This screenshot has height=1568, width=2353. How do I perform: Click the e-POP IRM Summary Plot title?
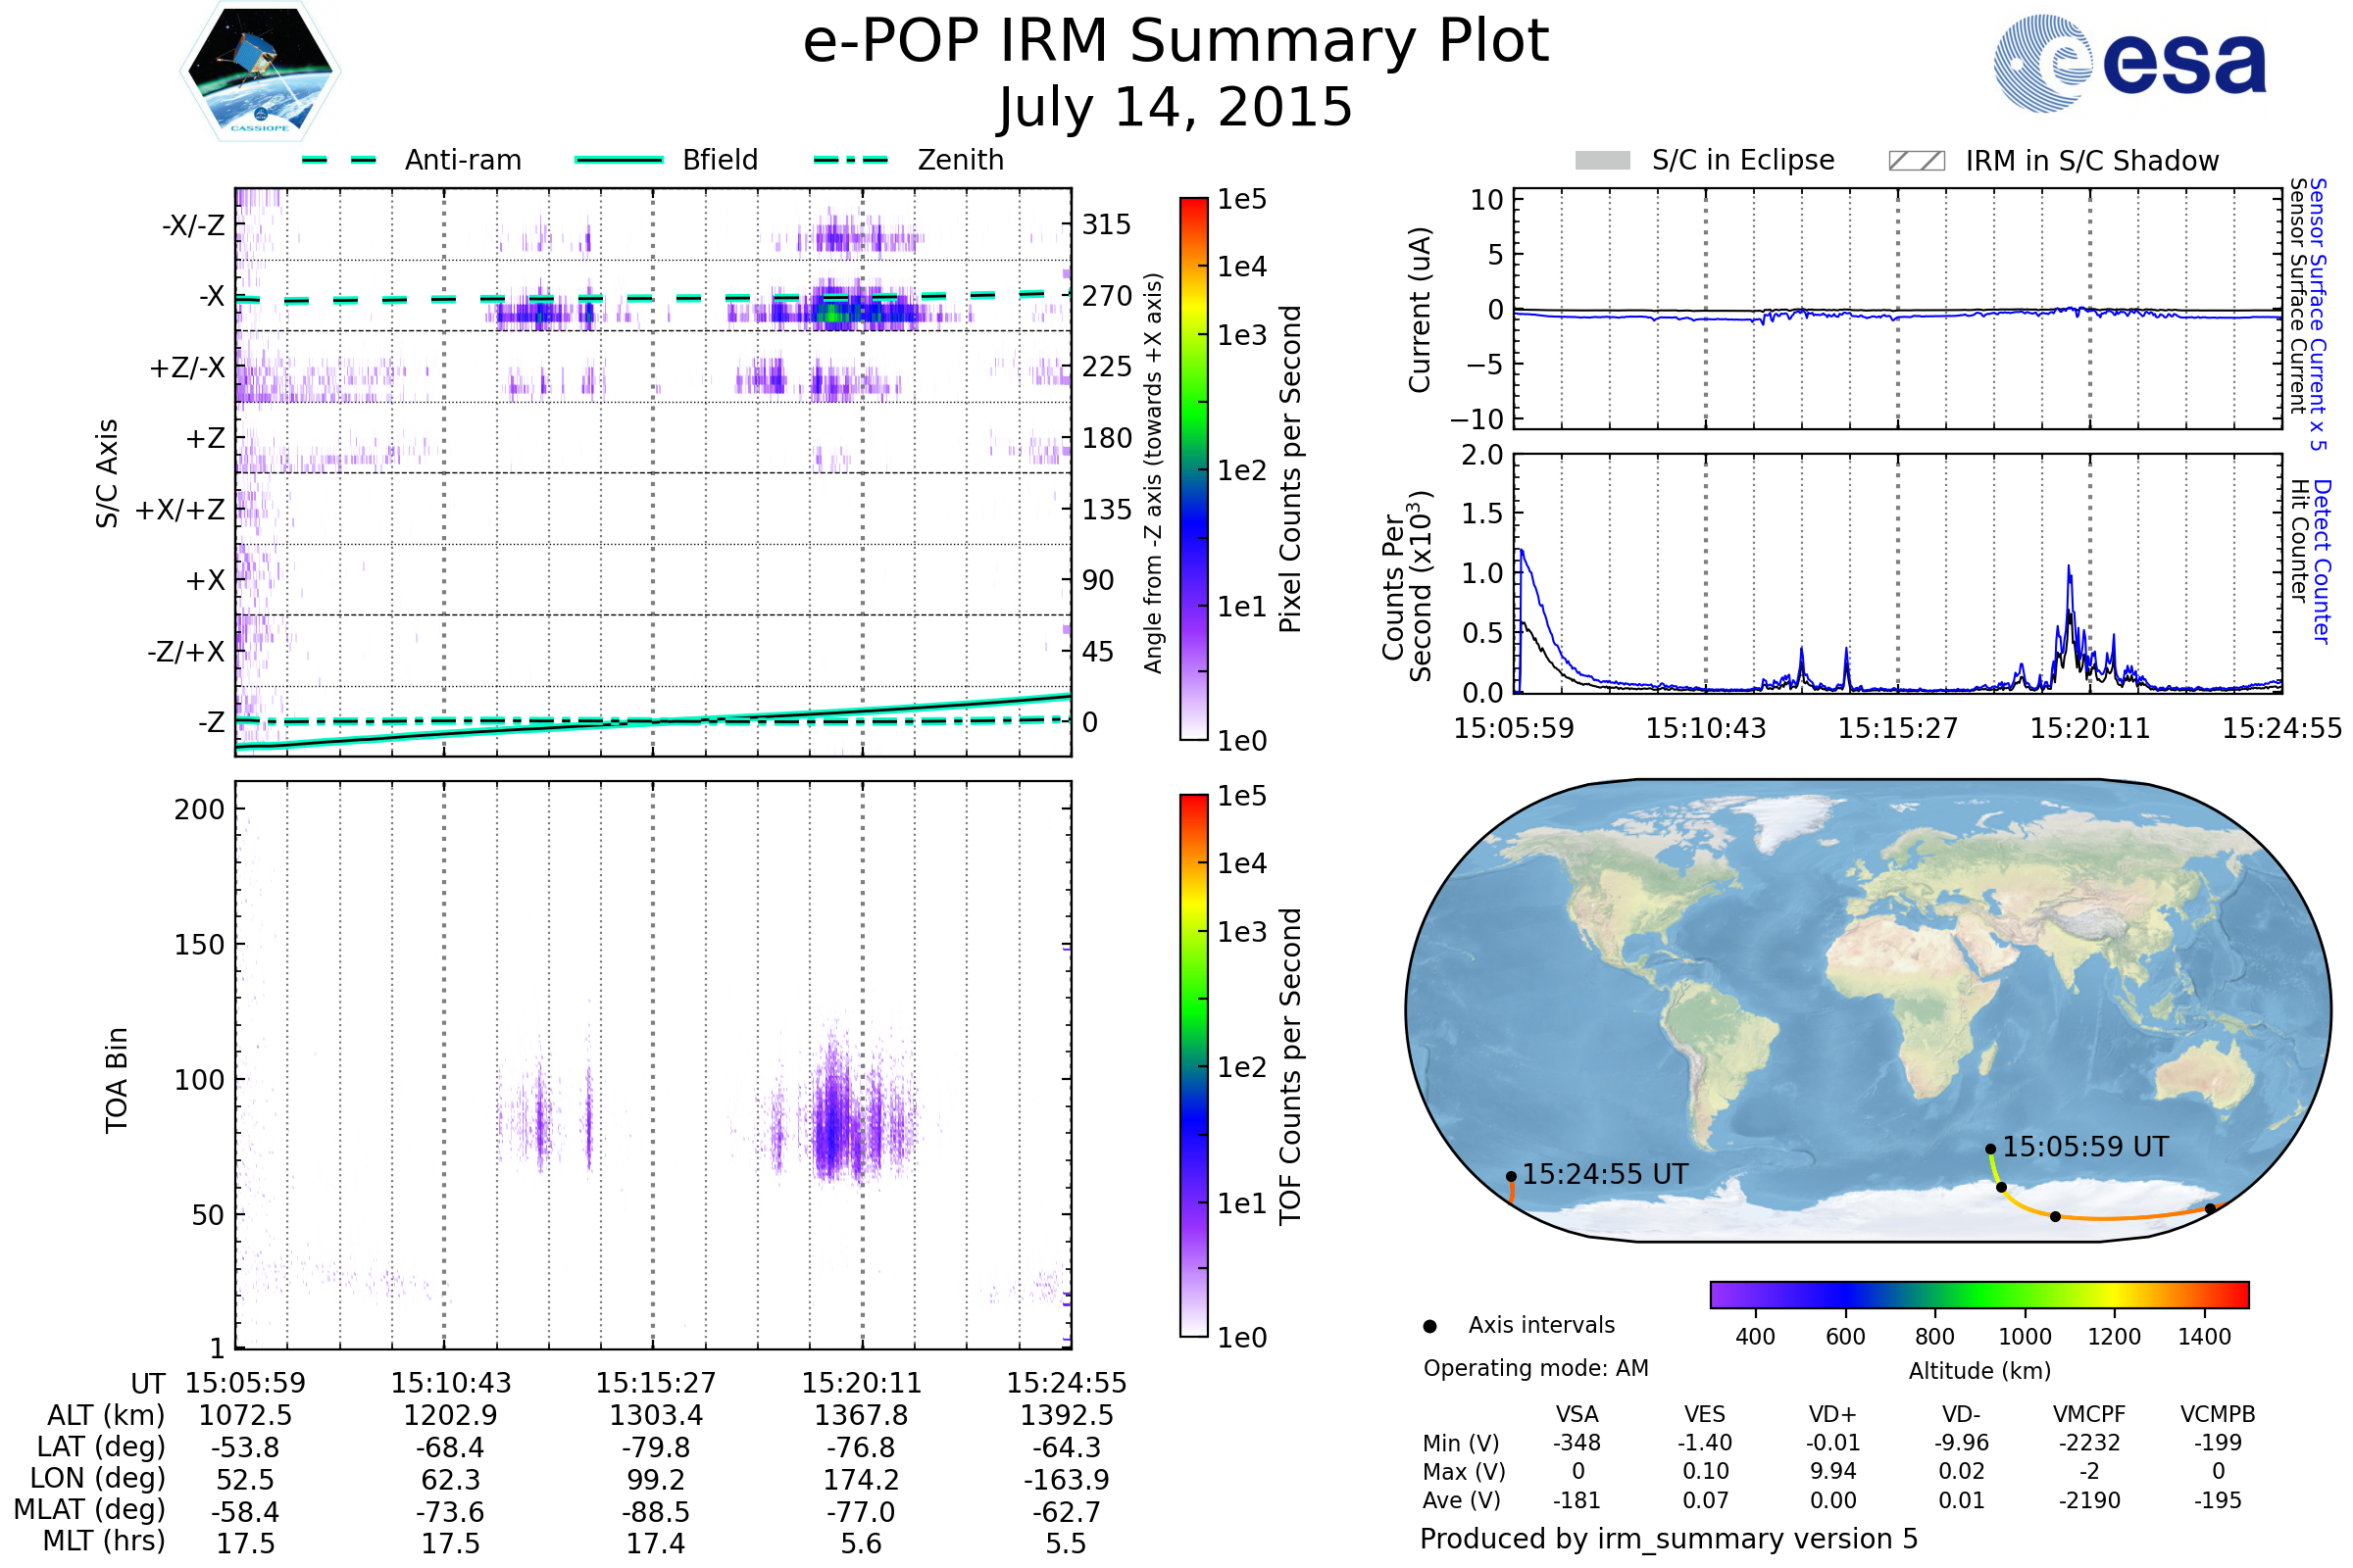tap(1176, 42)
